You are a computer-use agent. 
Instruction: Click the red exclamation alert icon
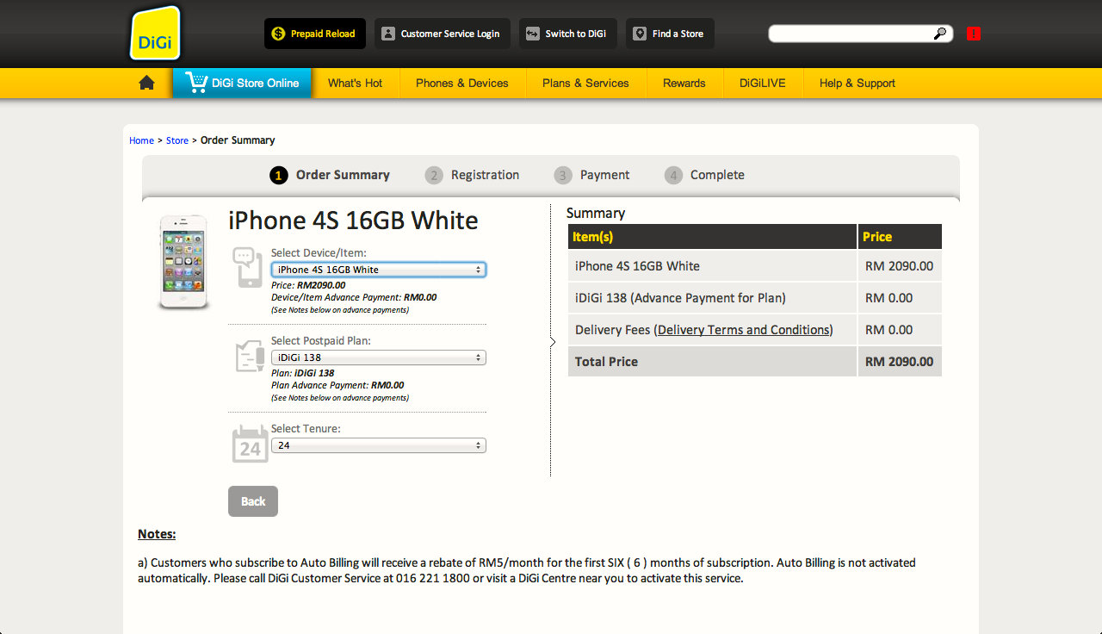(x=974, y=34)
